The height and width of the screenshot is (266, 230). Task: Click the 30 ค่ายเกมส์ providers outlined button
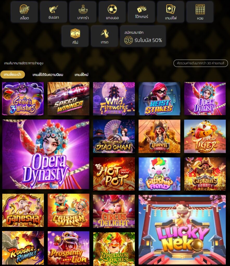[201, 63]
